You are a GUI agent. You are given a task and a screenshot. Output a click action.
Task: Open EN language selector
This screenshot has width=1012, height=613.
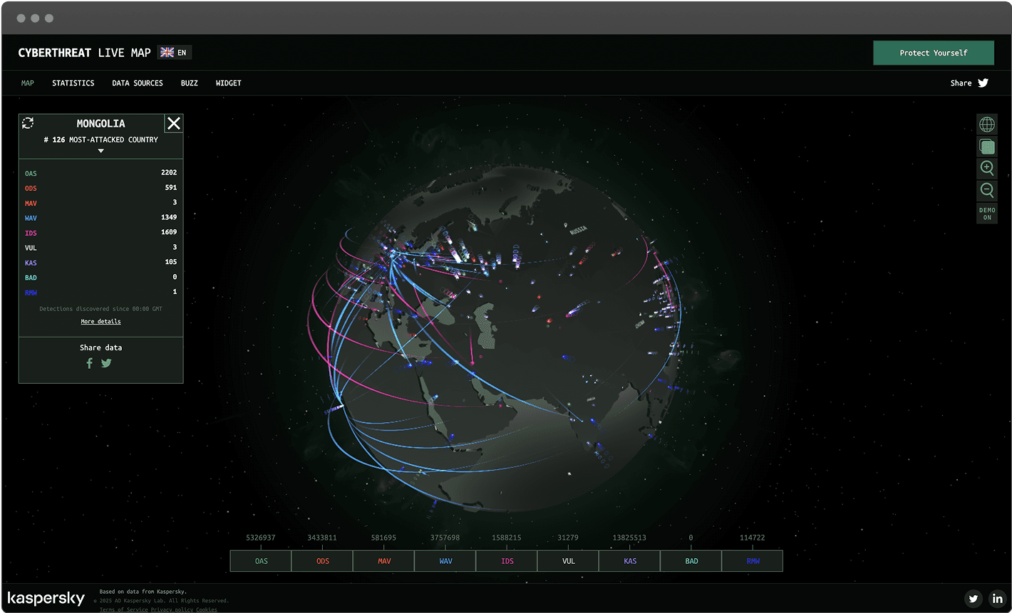[x=175, y=53]
